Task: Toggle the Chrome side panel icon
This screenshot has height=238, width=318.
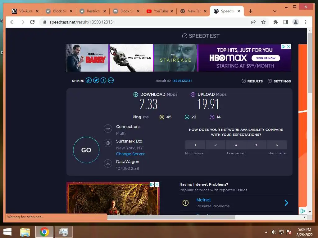Action: point(286,22)
